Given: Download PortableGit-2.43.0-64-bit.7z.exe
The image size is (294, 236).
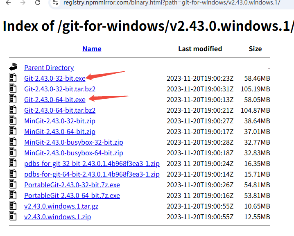Looking at the screenshot, I should (x=72, y=196).
